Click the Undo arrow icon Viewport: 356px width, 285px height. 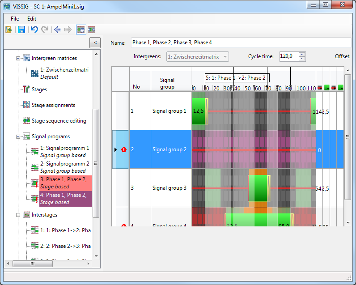[34, 30]
